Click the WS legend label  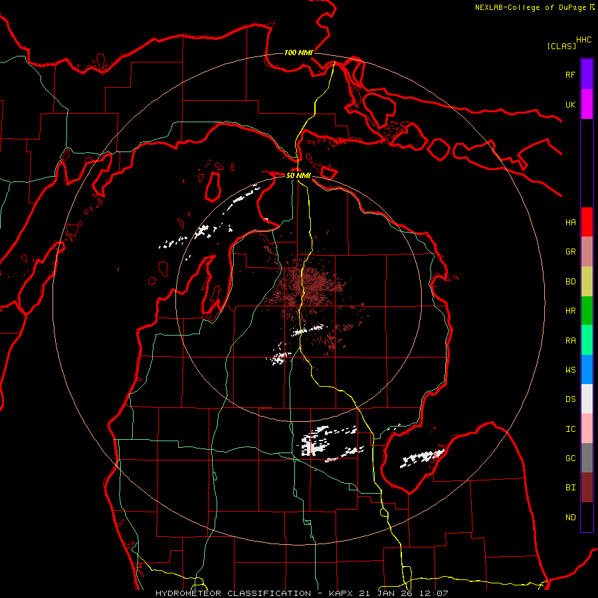point(570,370)
